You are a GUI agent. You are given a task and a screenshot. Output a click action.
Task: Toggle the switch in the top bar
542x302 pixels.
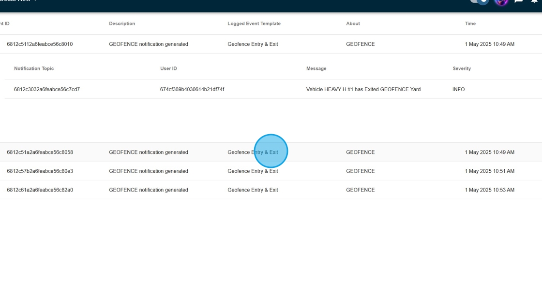click(479, 1)
